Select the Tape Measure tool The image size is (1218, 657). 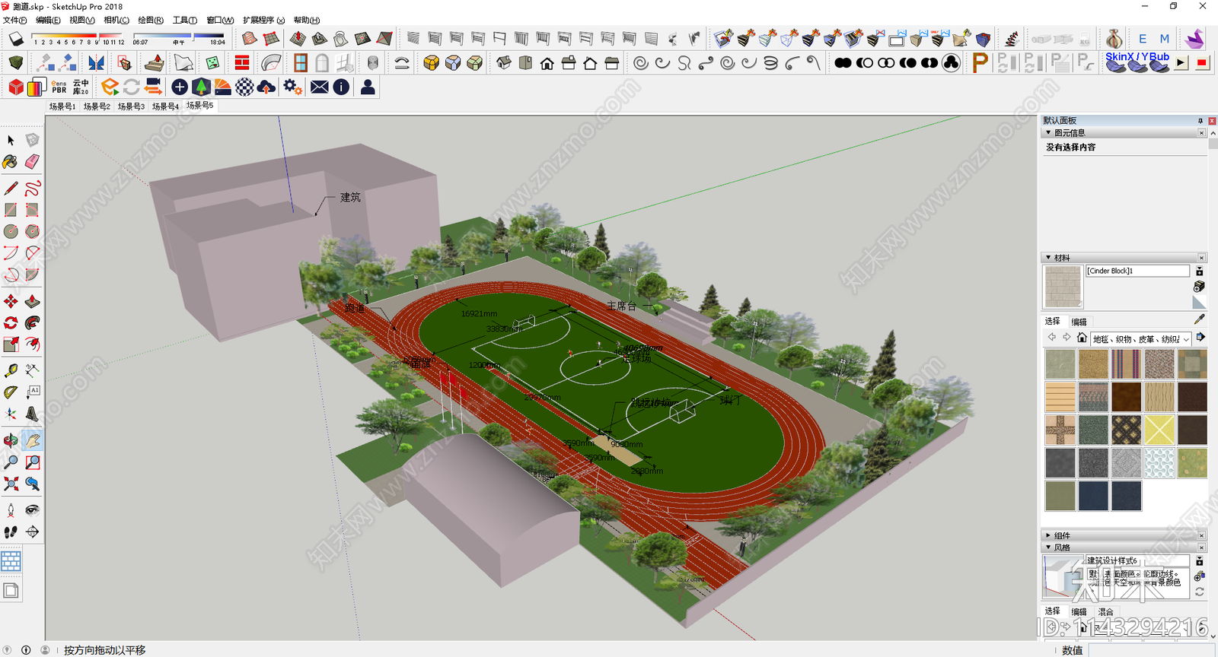pyautogui.click(x=11, y=370)
